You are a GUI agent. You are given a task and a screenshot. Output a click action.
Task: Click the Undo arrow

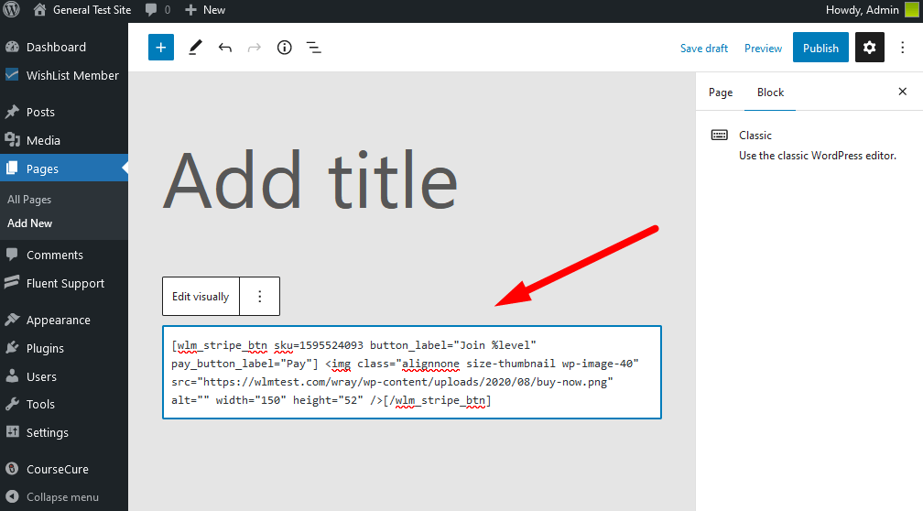point(225,48)
